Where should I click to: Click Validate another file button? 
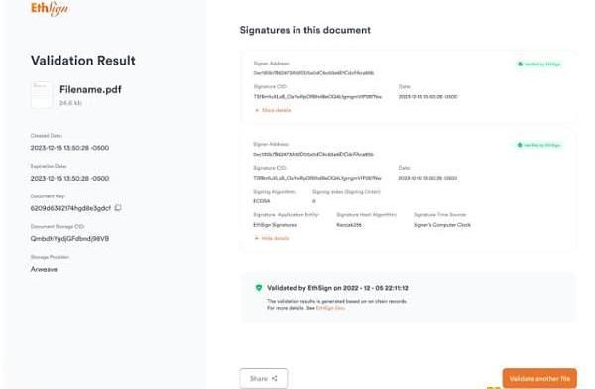click(x=539, y=378)
